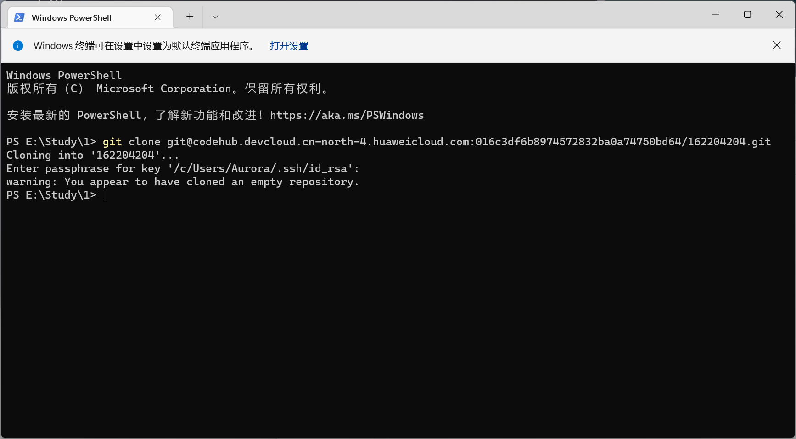
Task: Open settings via the 打开设置 link
Action: coord(289,46)
